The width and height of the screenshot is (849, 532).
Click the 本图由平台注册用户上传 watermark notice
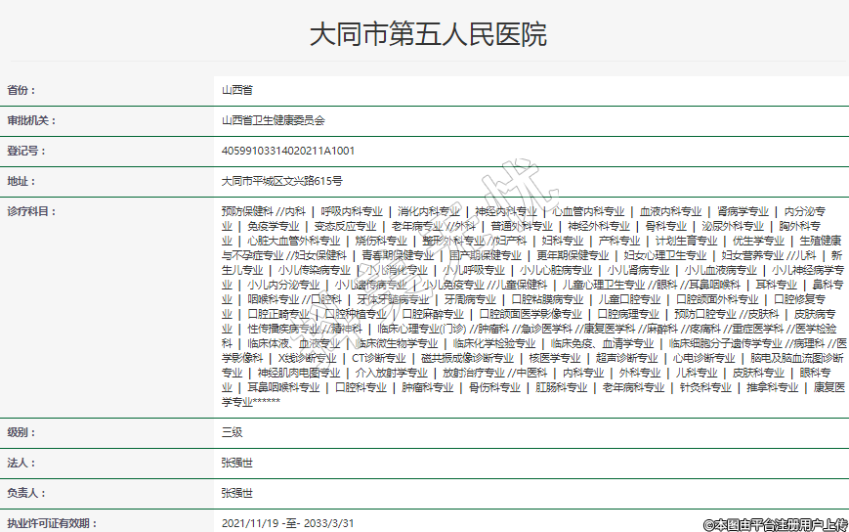tap(775, 524)
